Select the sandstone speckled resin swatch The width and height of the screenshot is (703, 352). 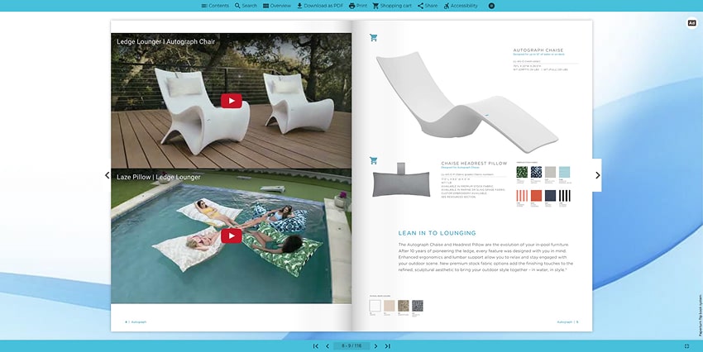click(x=404, y=306)
